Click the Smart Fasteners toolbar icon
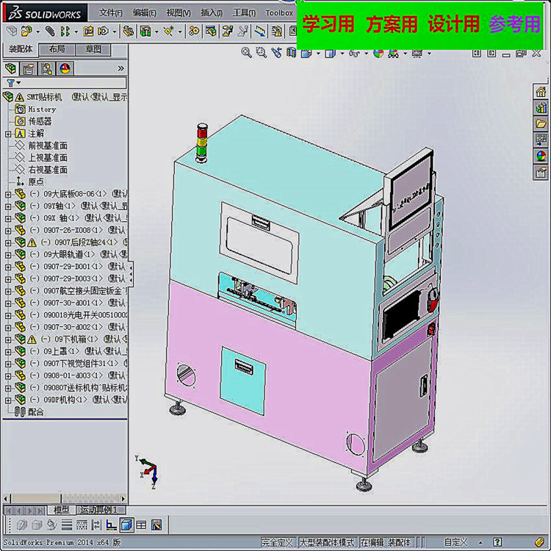Viewport: 551px width, 551px height. pos(88,32)
